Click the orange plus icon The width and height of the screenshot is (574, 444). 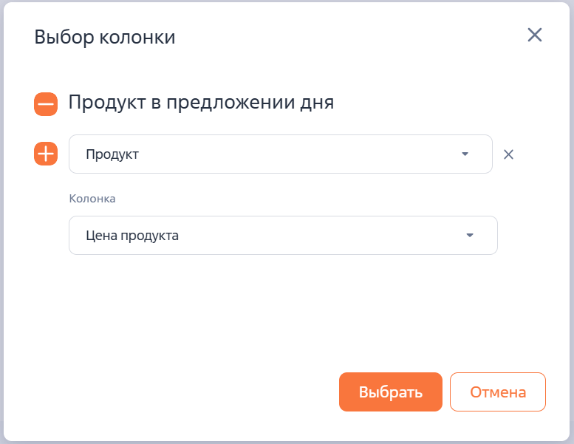(x=46, y=154)
